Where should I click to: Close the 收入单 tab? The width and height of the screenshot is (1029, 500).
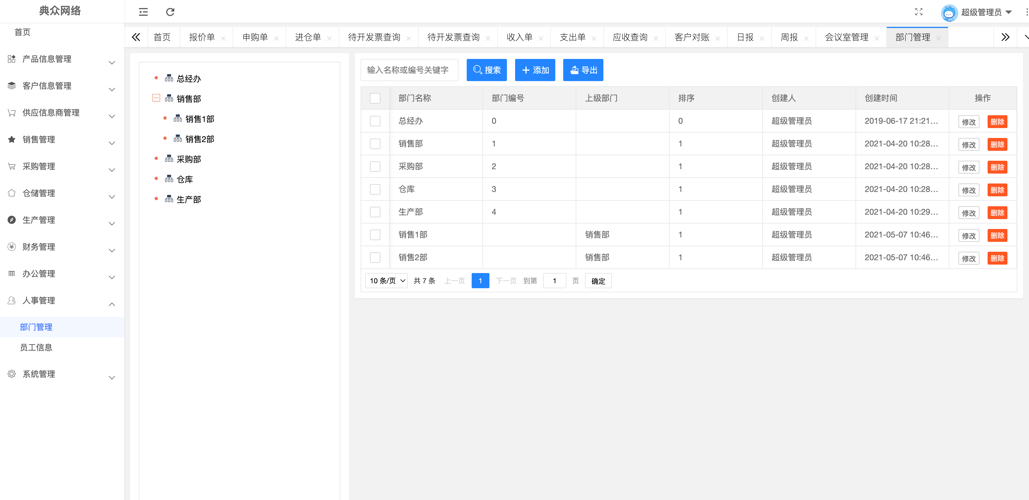pyautogui.click(x=541, y=39)
